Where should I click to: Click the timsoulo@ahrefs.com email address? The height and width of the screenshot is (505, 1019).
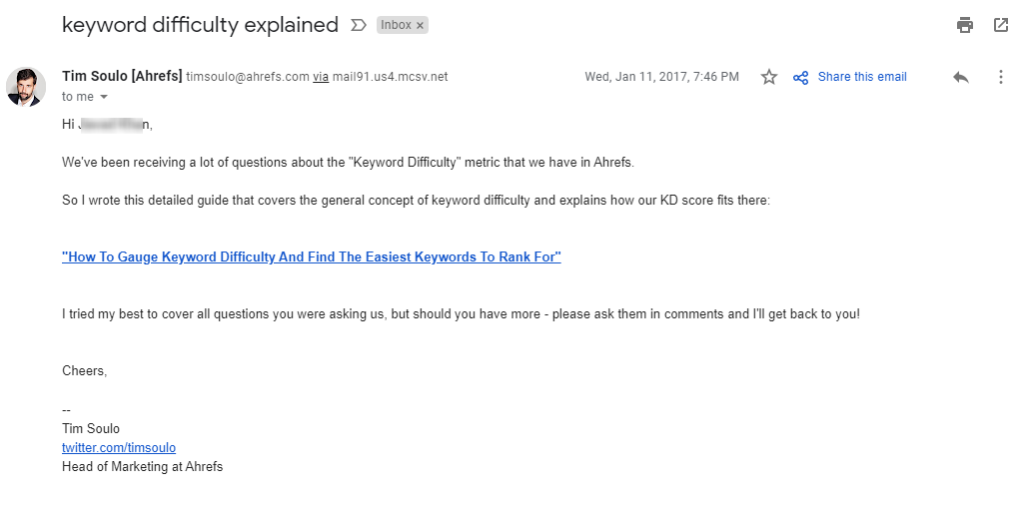[x=248, y=77]
